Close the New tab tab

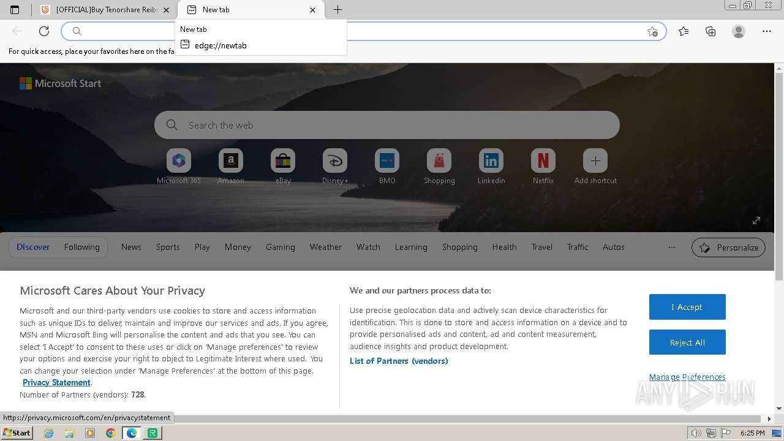[x=313, y=10]
